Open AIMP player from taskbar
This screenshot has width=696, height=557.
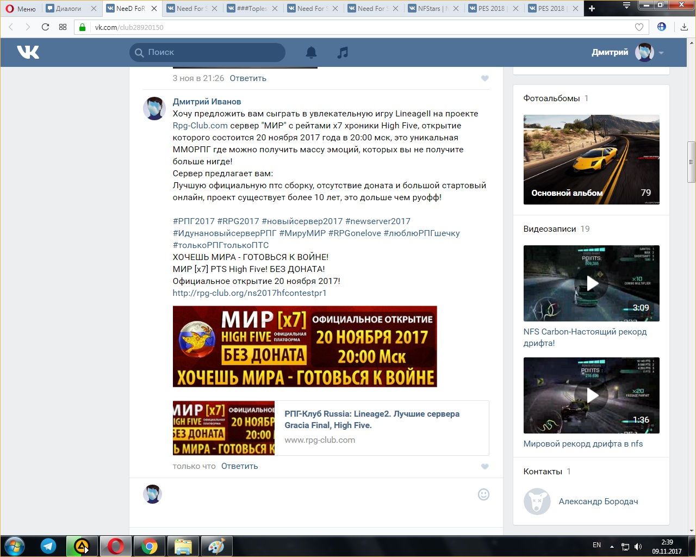(x=82, y=546)
